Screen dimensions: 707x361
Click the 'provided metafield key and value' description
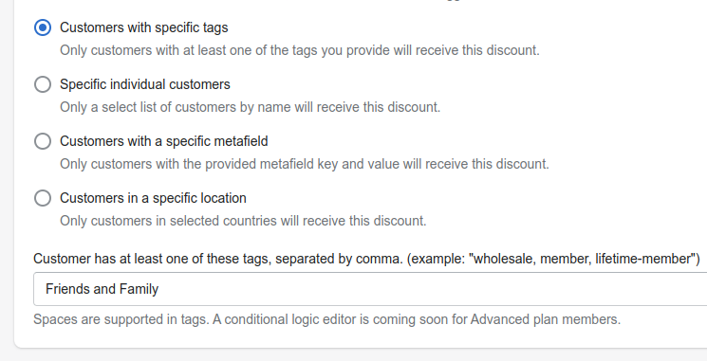coord(305,164)
